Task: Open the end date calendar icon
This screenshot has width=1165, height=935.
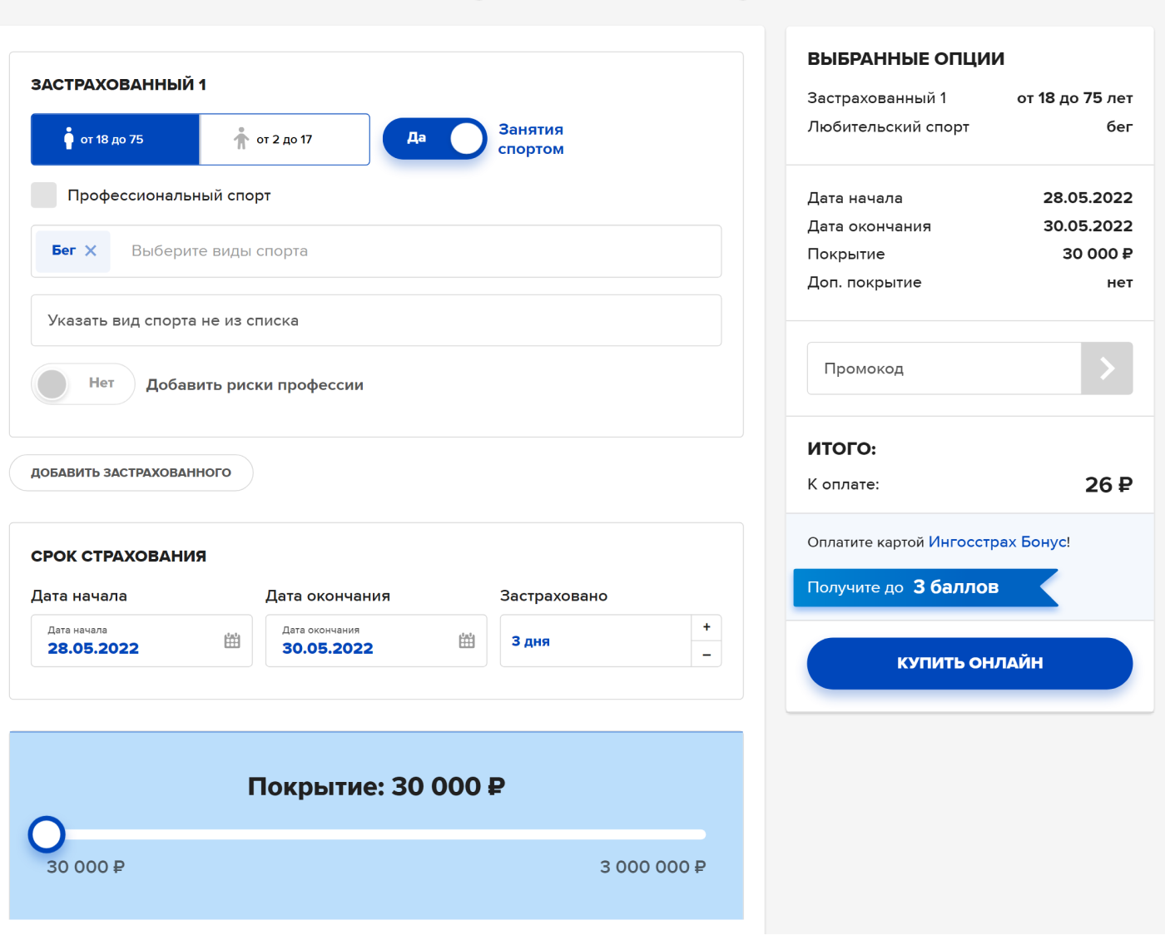Action: 467,641
